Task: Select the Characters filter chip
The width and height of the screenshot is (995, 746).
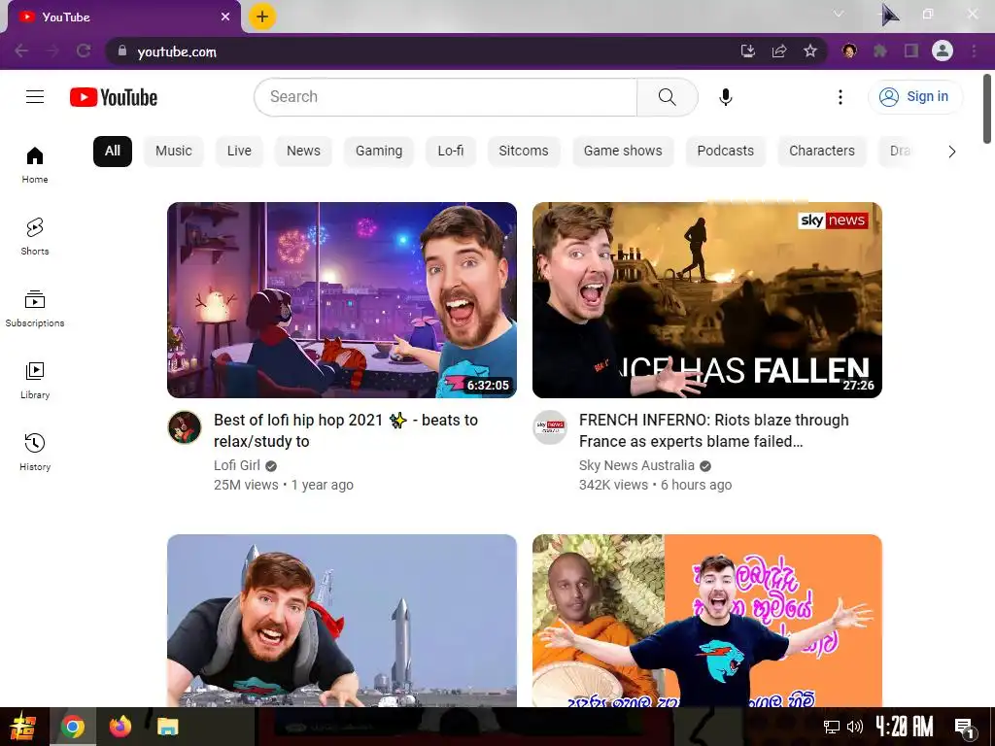Action: 822,151
